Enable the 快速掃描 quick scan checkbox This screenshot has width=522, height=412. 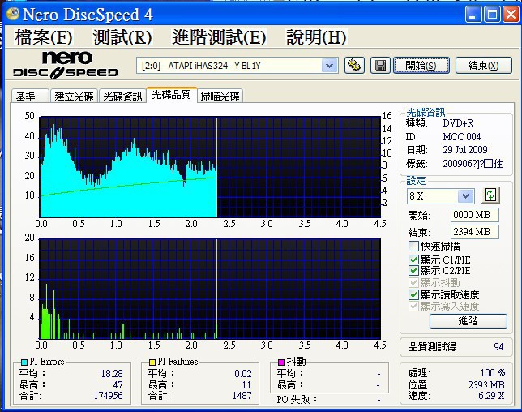coord(413,247)
